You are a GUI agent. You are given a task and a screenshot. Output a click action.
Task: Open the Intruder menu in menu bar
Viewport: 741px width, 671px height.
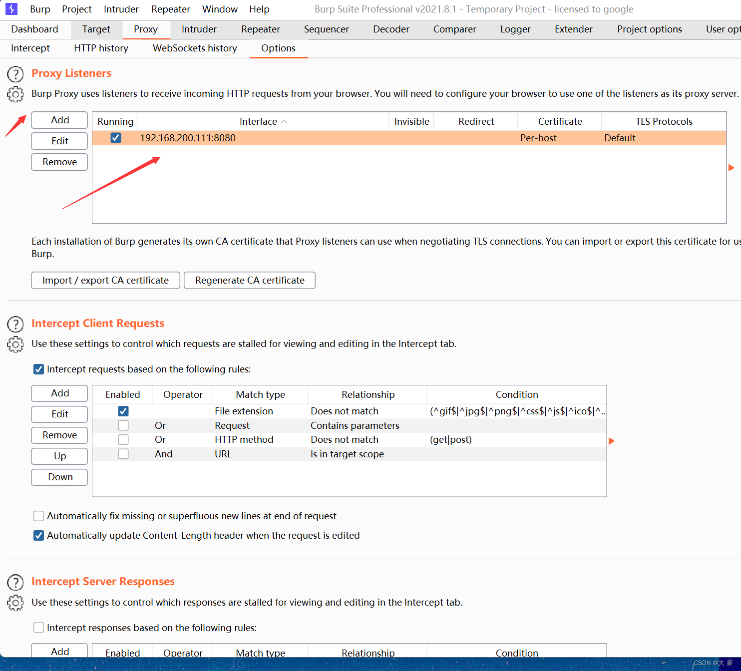click(x=121, y=9)
